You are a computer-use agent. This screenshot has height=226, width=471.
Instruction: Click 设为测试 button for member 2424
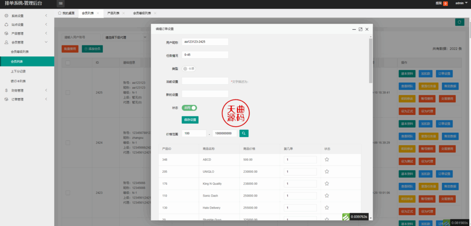click(x=407, y=161)
